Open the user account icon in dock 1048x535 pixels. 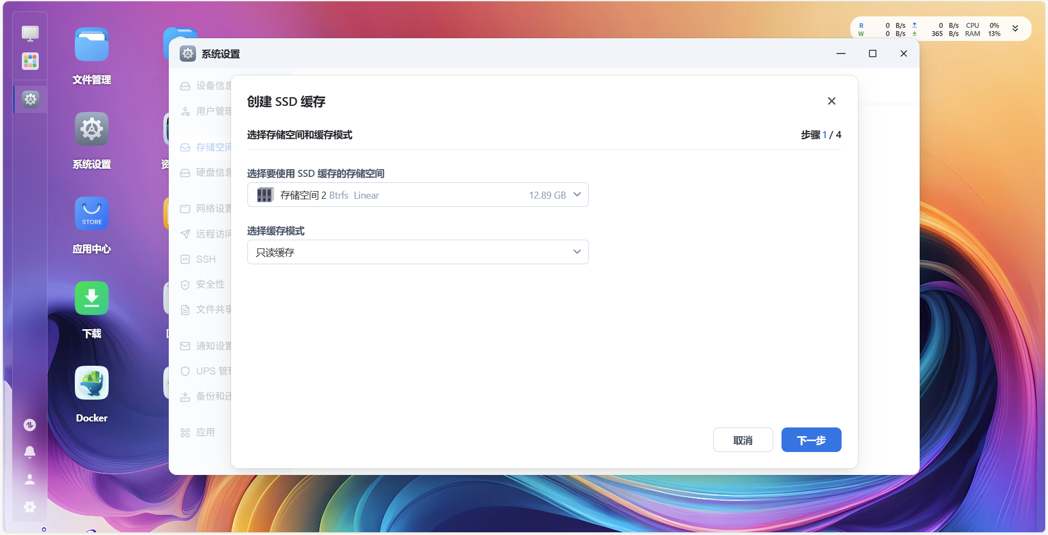click(x=30, y=479)
